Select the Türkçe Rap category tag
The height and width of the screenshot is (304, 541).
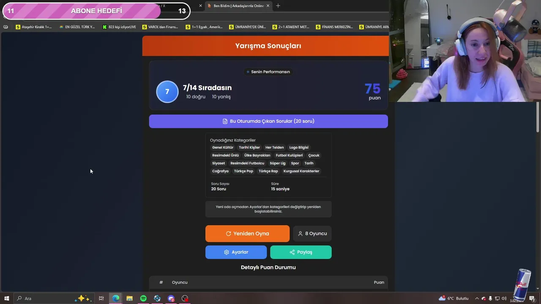pyautogui.click(x=268, y=171)
